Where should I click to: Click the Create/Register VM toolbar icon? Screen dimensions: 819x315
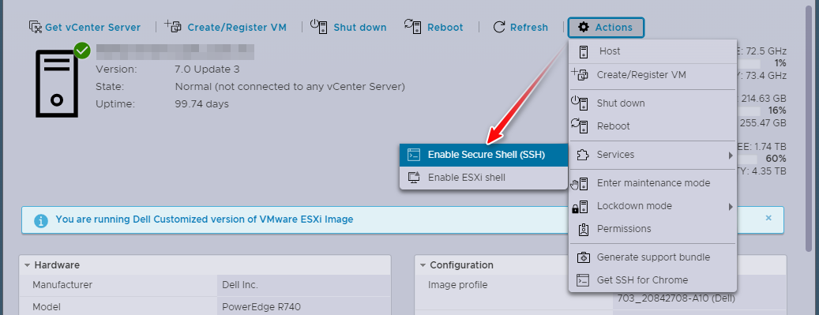pyautogui.click(x=173, y=25)
